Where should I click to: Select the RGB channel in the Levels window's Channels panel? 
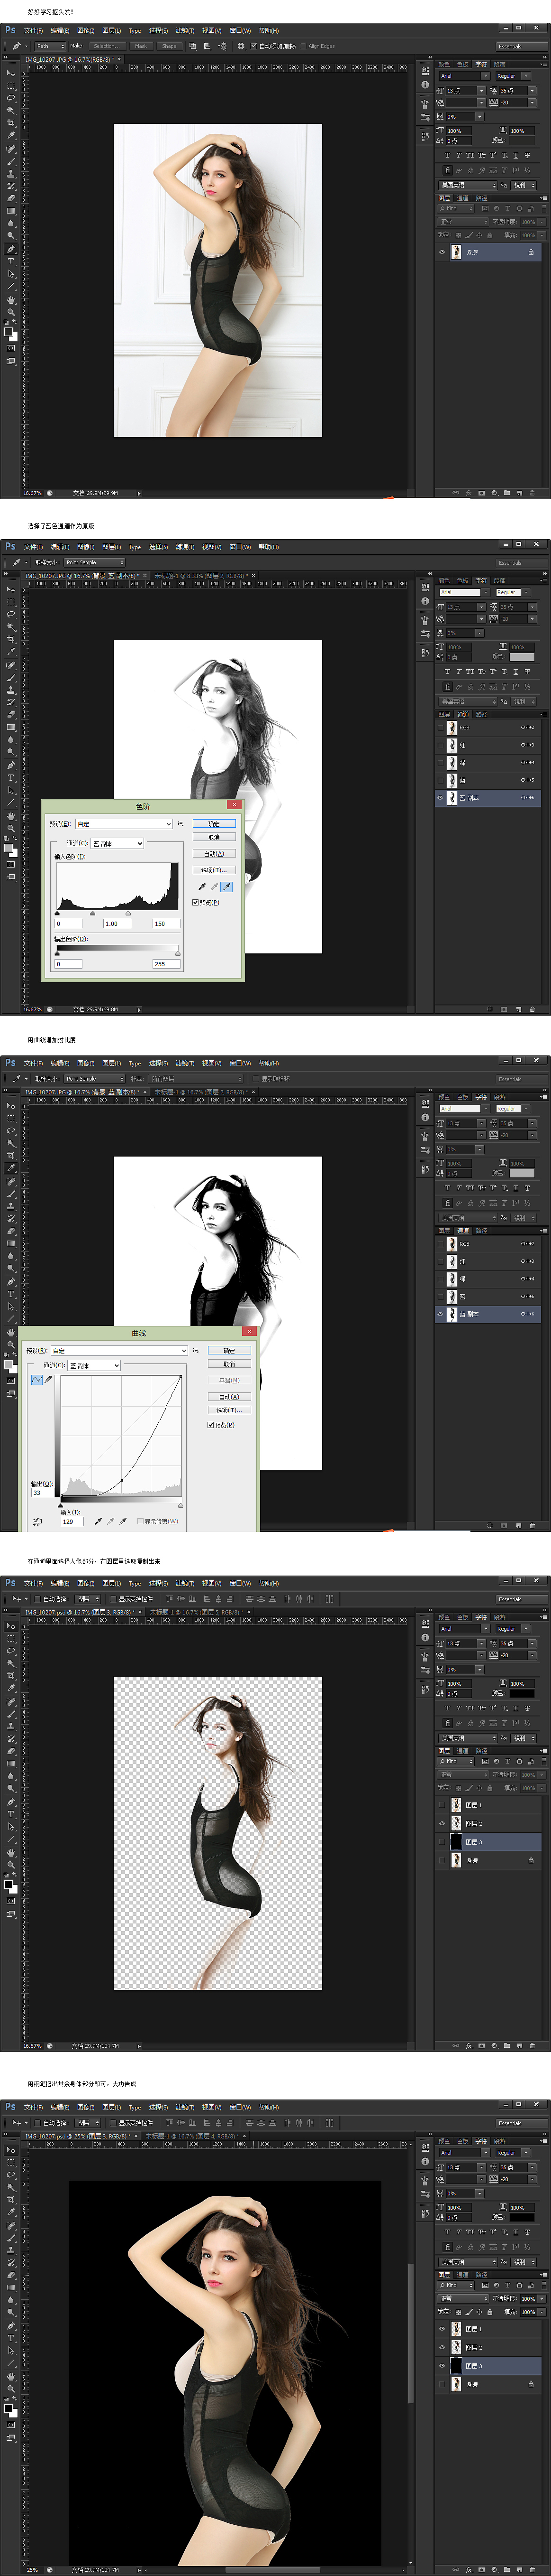(488, 727)
